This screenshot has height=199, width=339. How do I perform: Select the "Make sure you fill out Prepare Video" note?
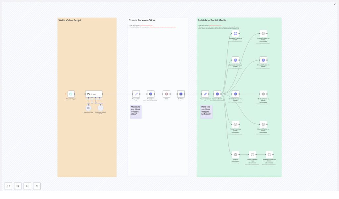[136, 112]
